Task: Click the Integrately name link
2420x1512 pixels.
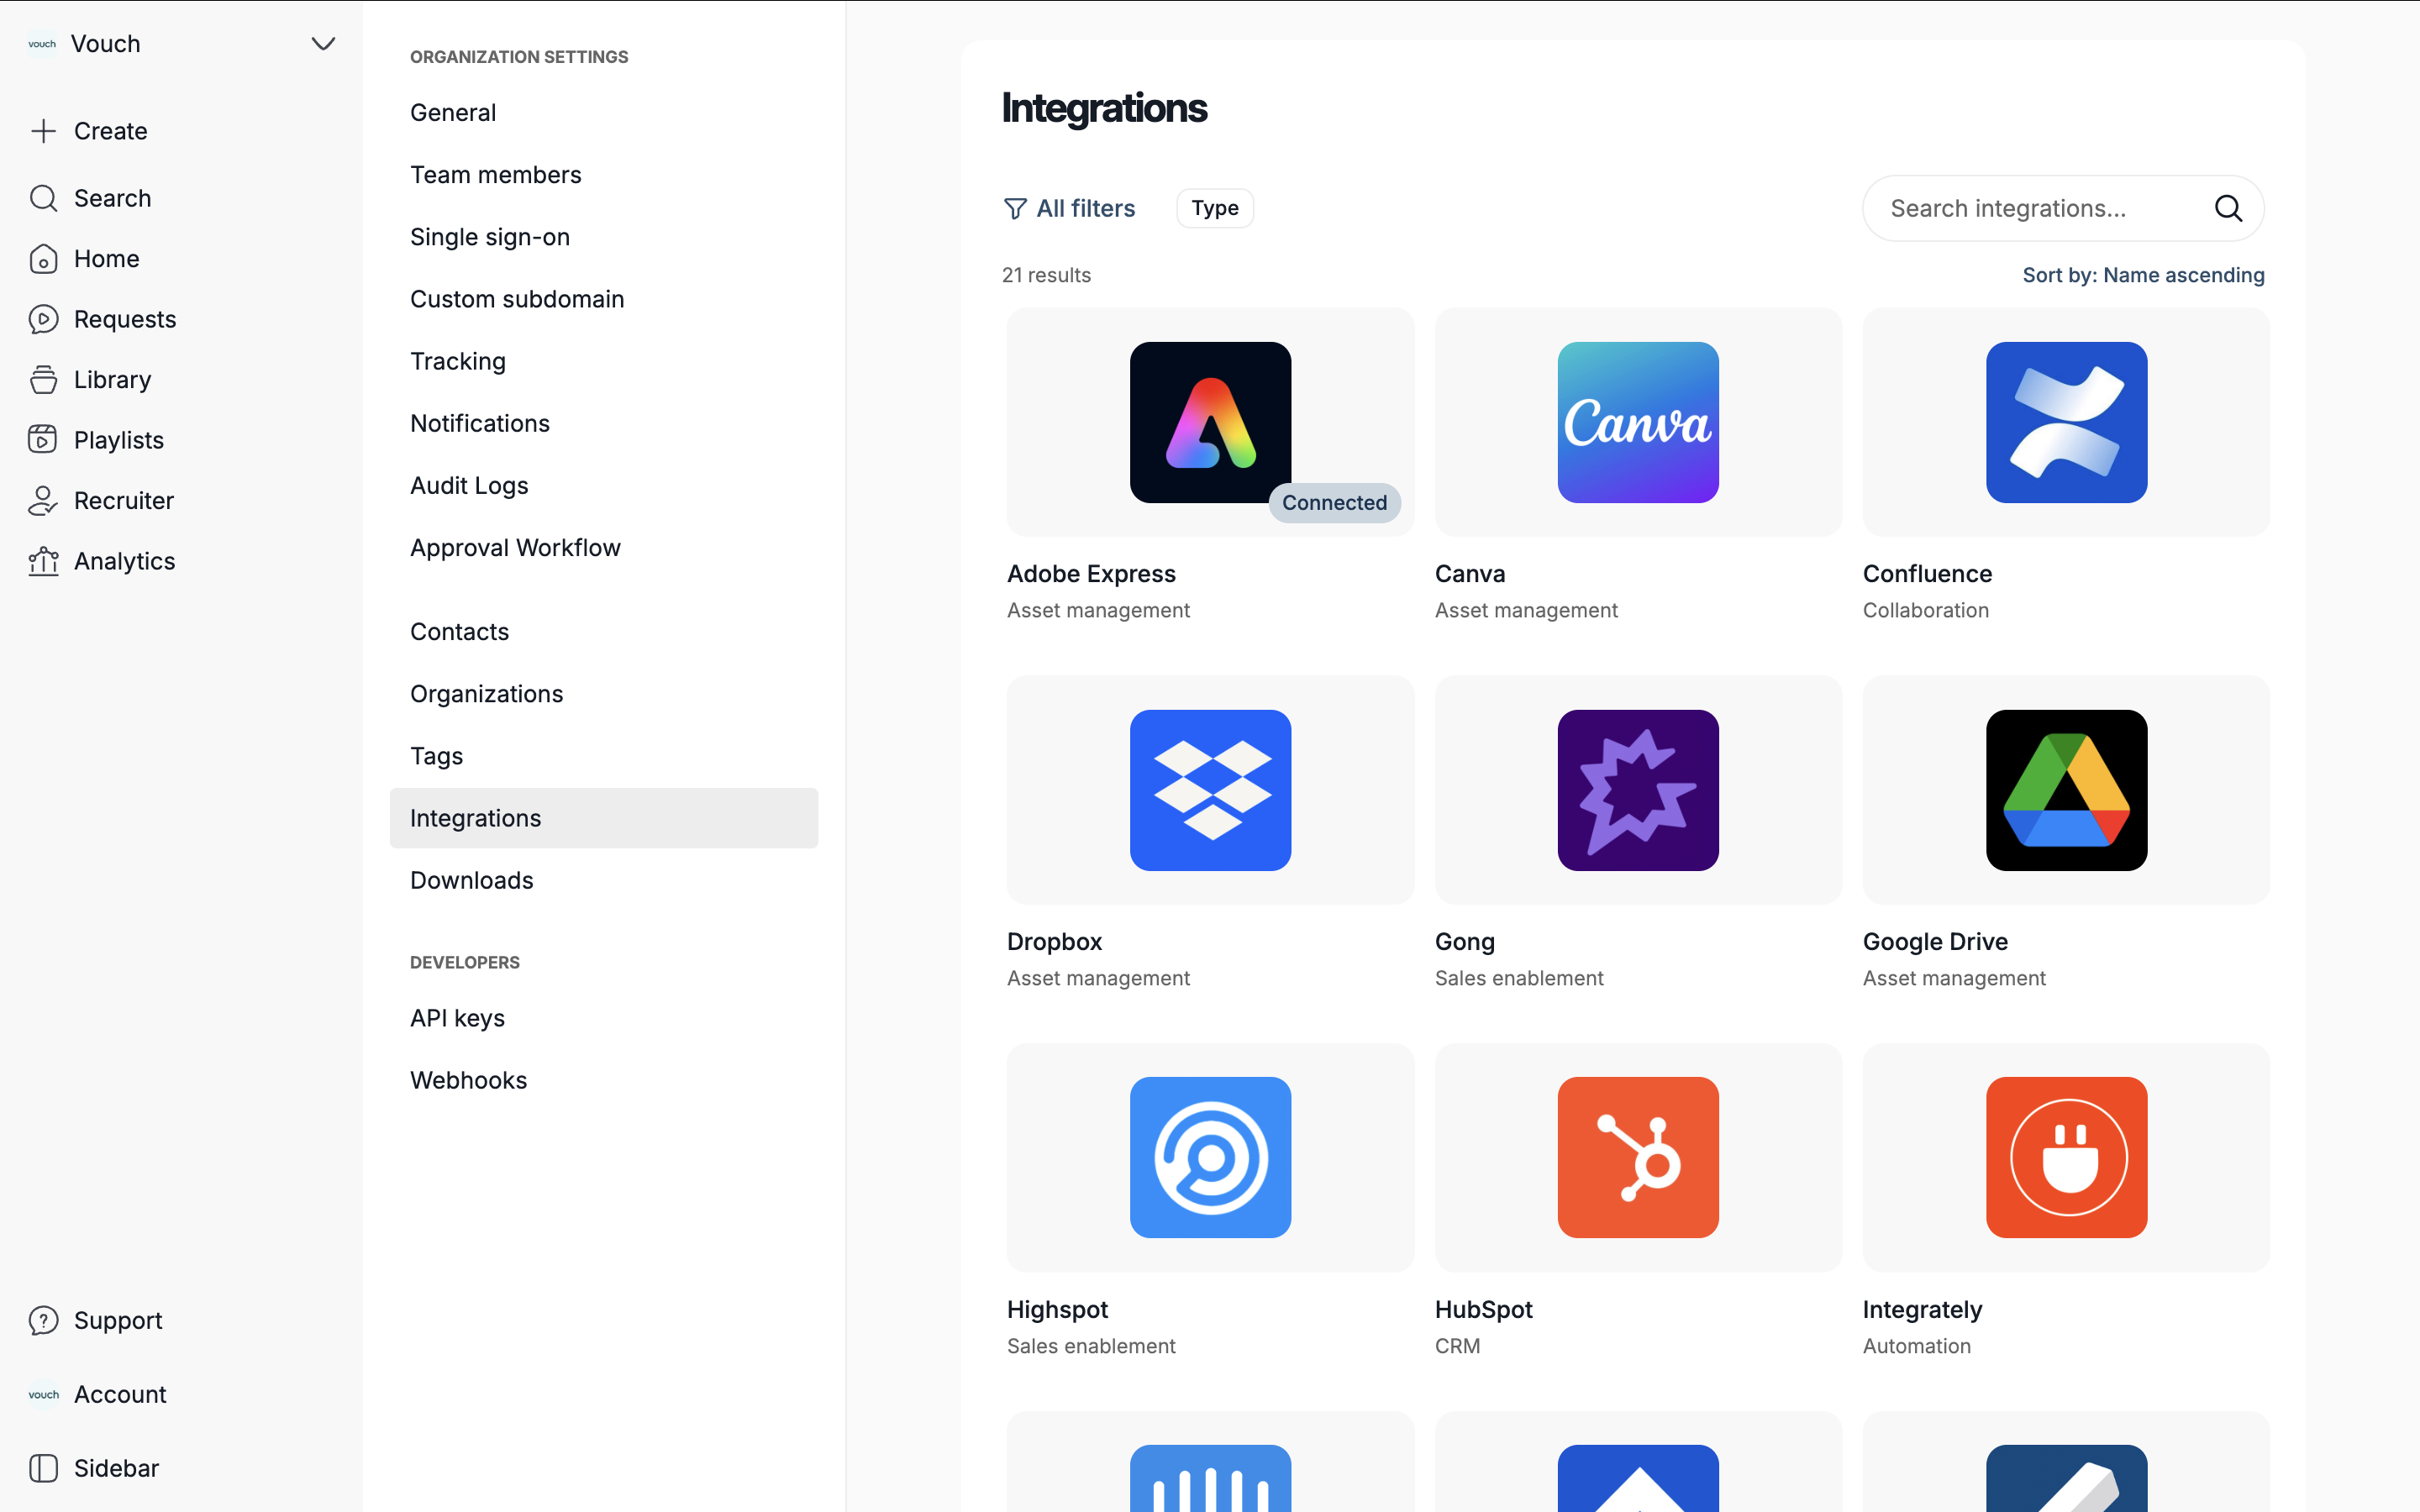Action: 1922,1310
